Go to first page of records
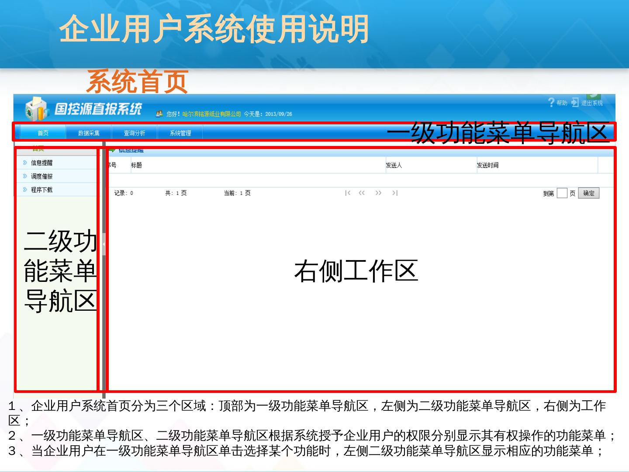Viewport: 629px width, 472px height. click(x=348, y=193)
